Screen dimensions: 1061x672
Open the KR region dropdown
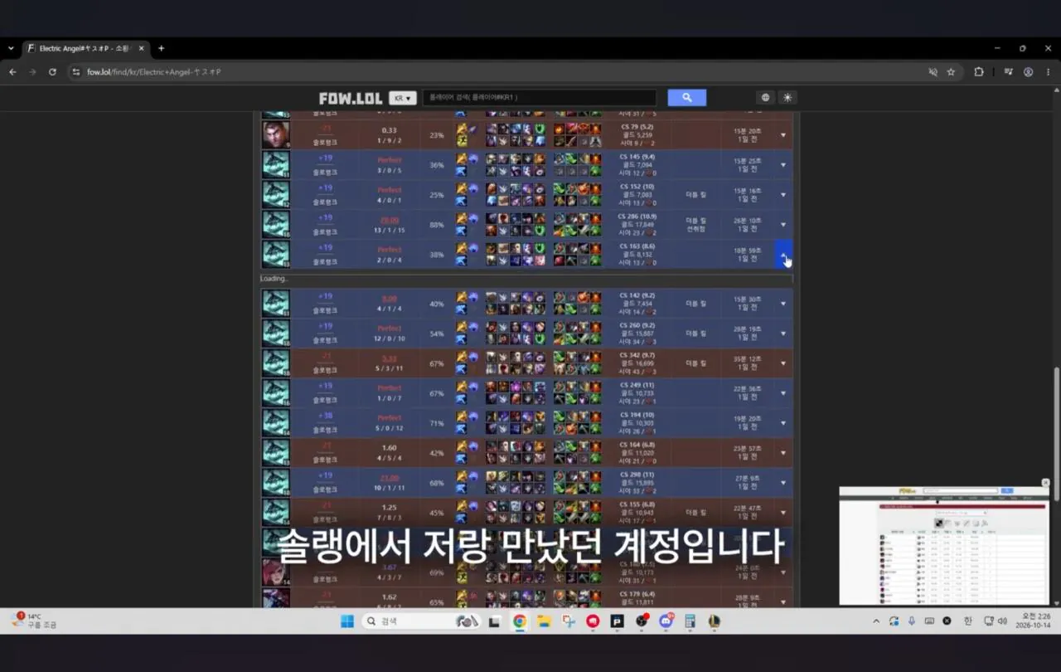[x=403, y=98]
